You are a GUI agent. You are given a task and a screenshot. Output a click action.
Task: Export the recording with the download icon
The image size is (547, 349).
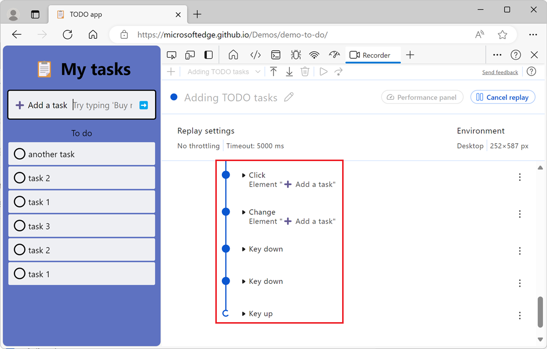click(289, 72)
